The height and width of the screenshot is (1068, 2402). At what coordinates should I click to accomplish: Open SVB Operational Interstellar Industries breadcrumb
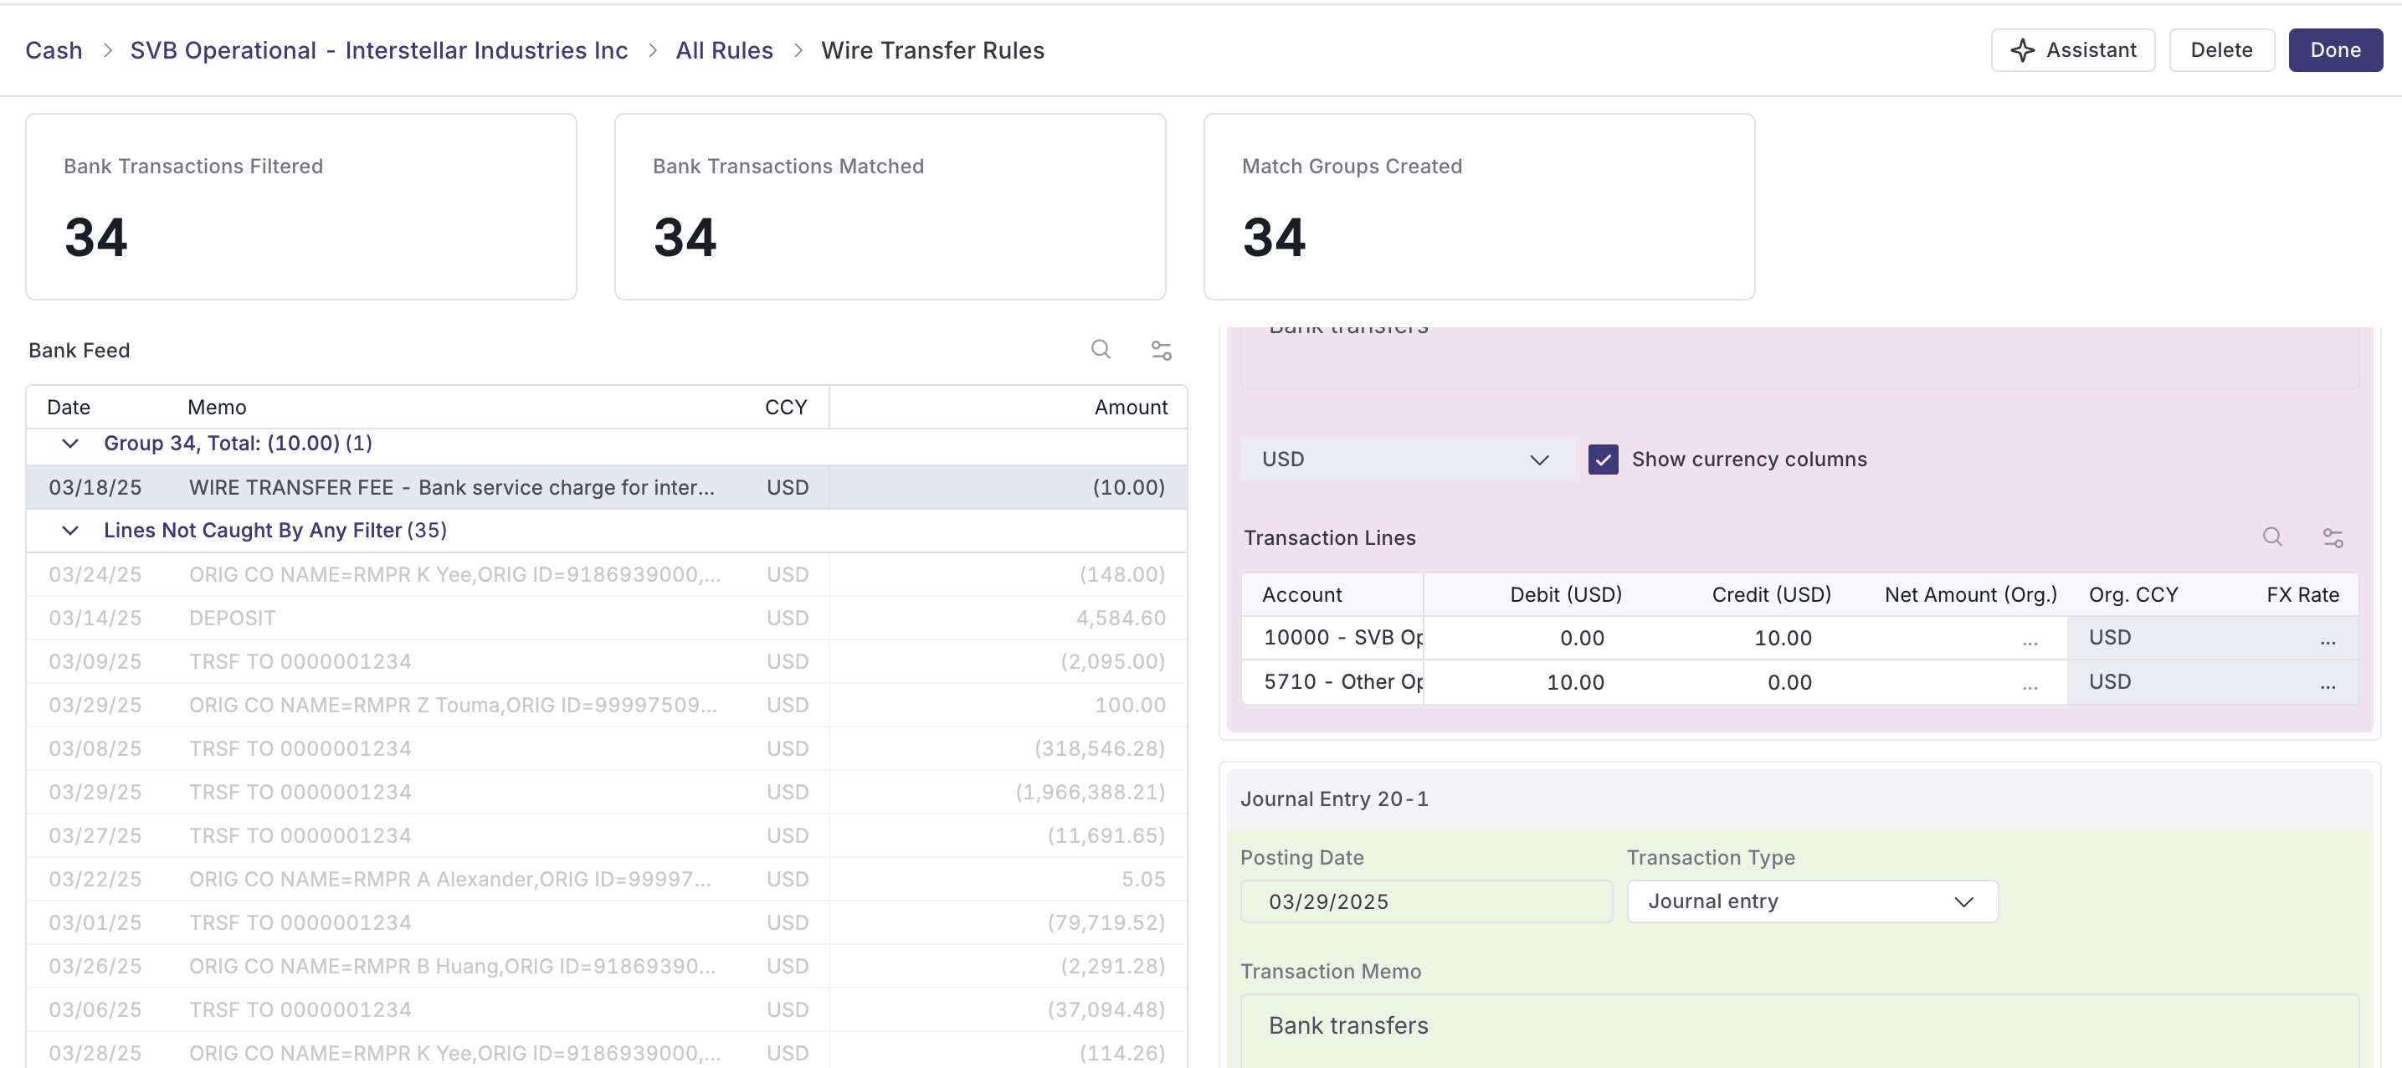(378, 50)
